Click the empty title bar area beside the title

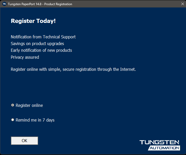point(124,4)
